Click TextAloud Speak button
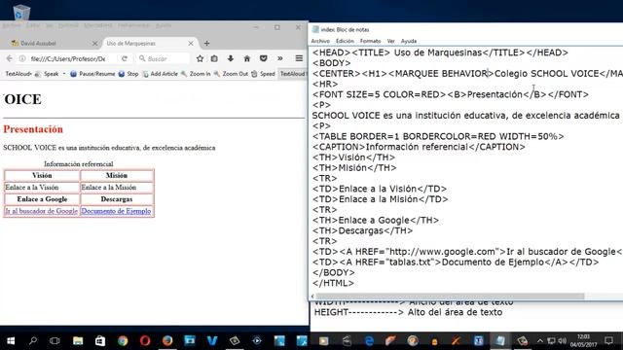 [x=47, y=74]
